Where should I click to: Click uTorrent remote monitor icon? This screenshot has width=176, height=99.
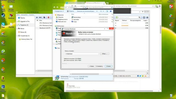pyautogui.click(x=144, y=17)
